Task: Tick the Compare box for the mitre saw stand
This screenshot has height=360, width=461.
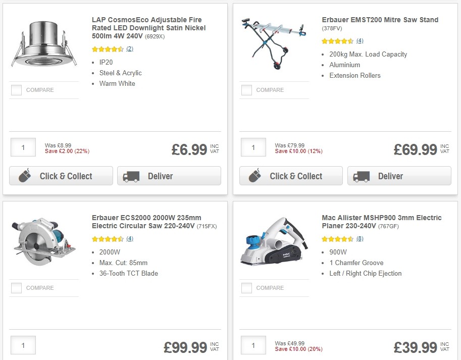Action: point(246,90)
